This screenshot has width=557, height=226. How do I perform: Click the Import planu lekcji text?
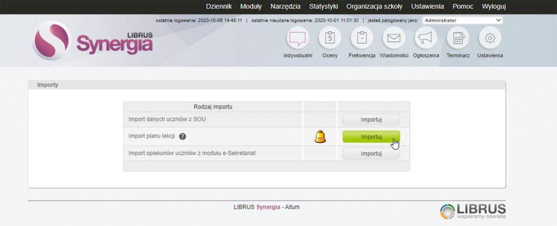tap(152, 136)
